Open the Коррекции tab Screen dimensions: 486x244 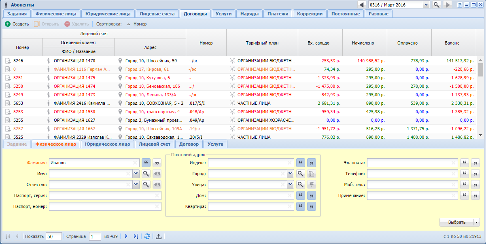(x=310, y=14)
